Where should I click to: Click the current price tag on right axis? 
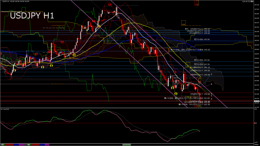pyautogui.click(x=257, y=101)
